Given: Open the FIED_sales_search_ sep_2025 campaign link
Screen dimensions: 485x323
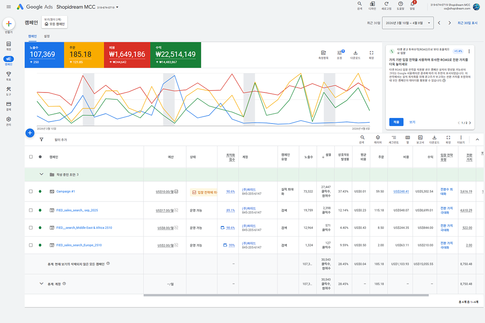Looking at the screenshot, I should pos(77,210).
